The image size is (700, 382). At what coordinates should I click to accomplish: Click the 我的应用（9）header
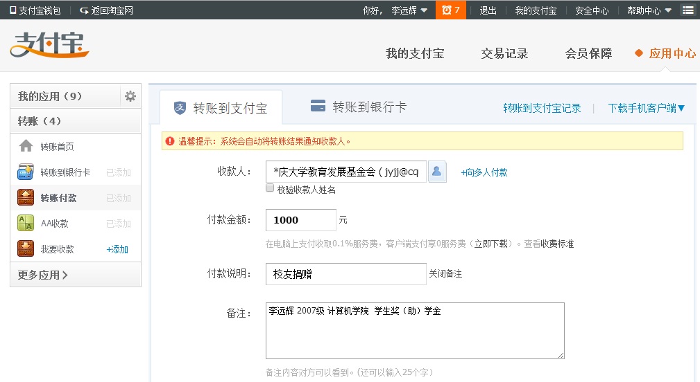tap(65, 96)
